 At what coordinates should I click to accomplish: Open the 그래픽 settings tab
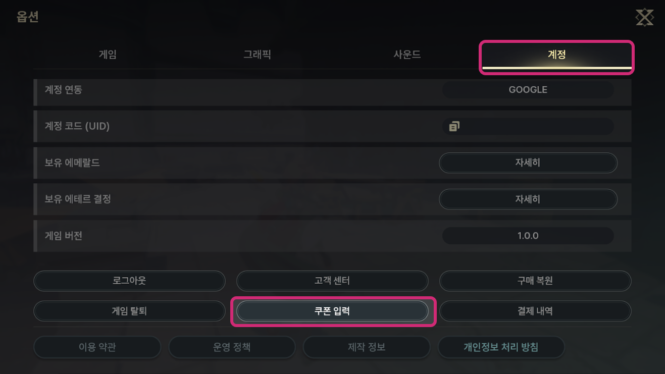pyautogui.click(x=257, y=55)
